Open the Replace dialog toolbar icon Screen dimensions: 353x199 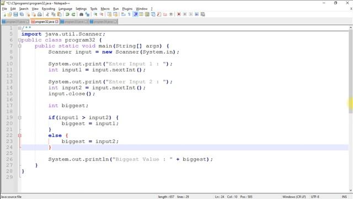click(x=87, y=14)
